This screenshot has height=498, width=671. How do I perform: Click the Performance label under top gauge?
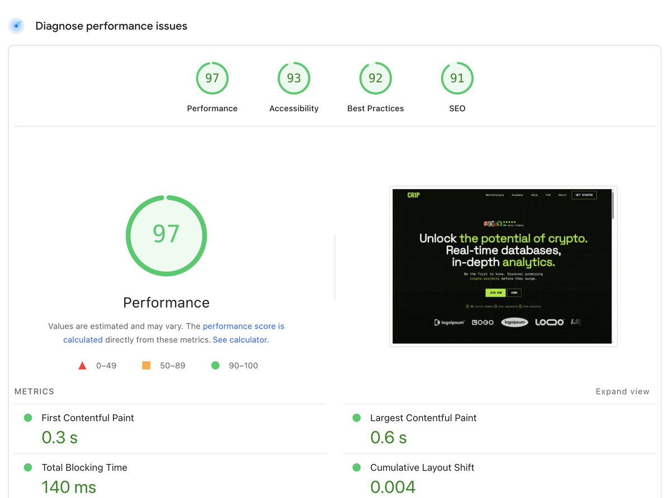pyautogui.click(x=212, y=108)
